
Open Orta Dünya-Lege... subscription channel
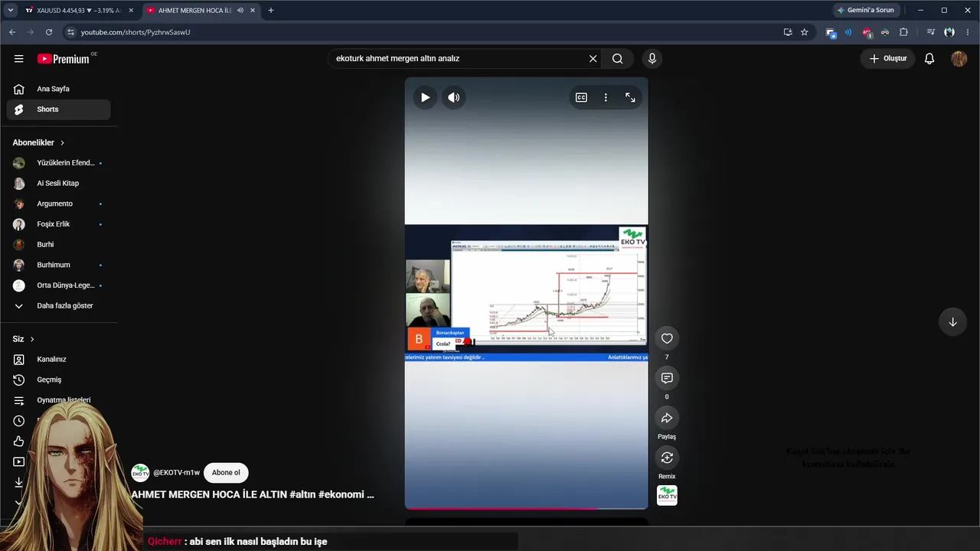(x=58, y=285)
